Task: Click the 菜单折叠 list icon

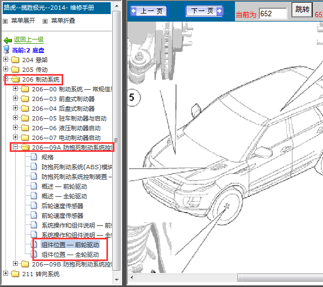Action: 45,21
